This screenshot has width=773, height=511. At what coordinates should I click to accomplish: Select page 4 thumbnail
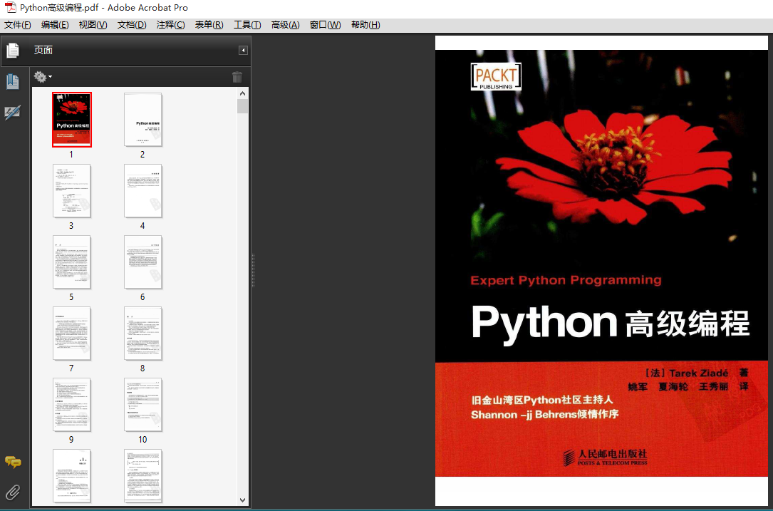click(143, 191)
